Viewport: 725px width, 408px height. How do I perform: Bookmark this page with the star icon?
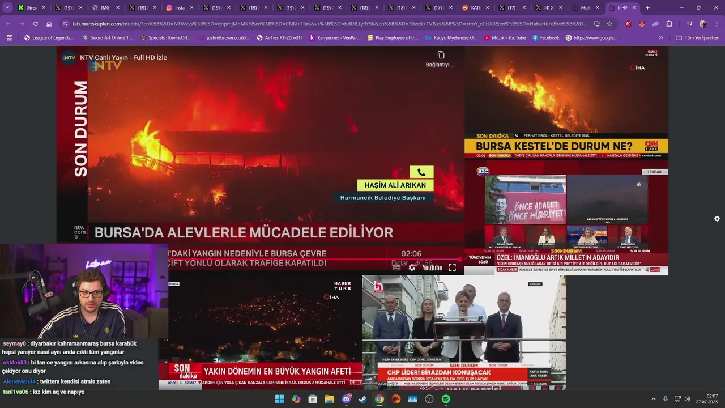tap(609, 24)
